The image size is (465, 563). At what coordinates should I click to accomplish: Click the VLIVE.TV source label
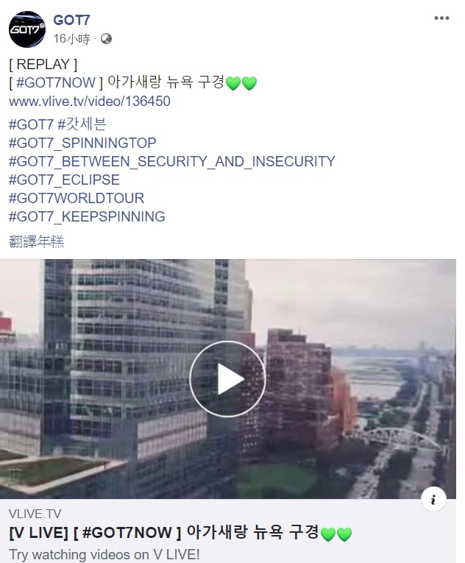tap(35, 514)
